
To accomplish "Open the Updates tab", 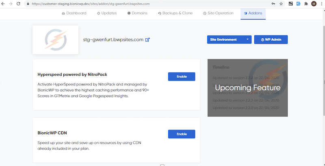I will 107,13.
